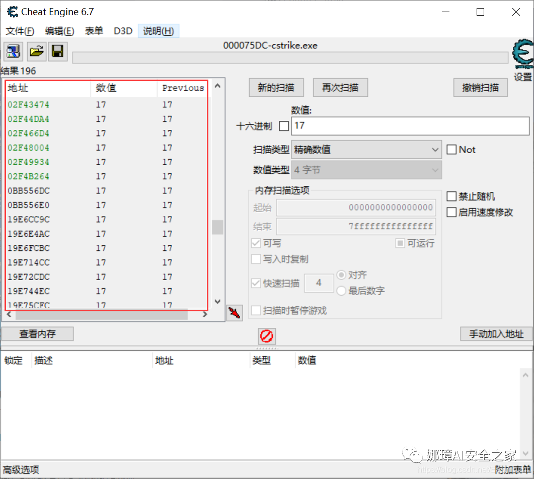Open the 表单 menu
Image resolution: width=534 pixels, height=479 pixels.
[x=94, y=31]
